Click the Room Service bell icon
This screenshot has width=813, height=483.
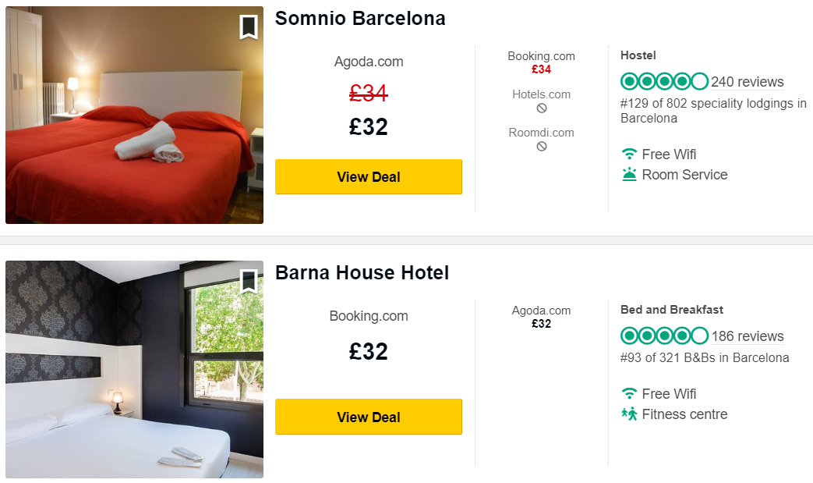click(629, 175)
